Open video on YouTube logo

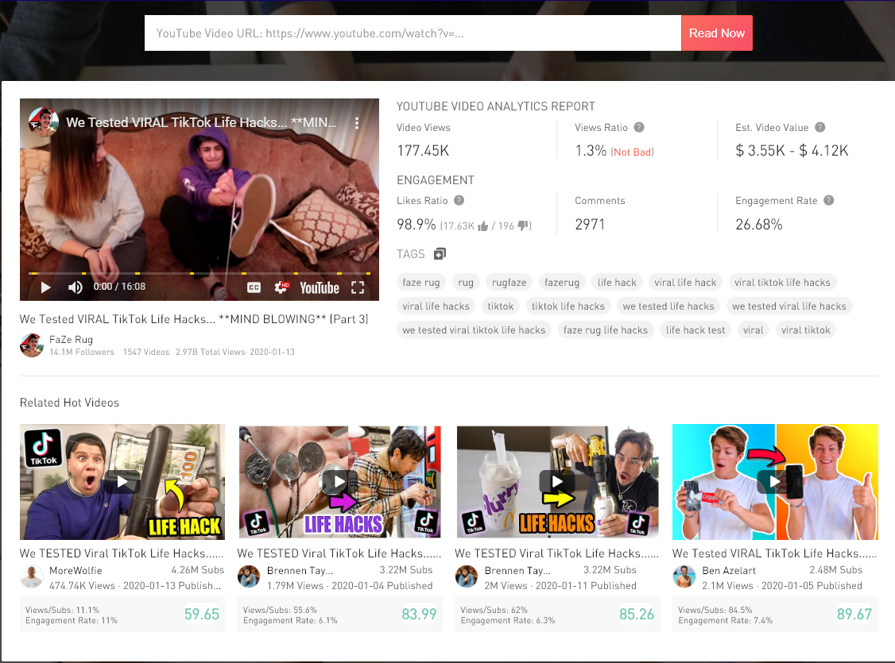pyautogui.click(x=320, y=288)
